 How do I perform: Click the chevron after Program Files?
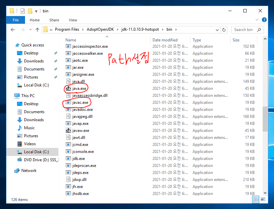point(83,29)
